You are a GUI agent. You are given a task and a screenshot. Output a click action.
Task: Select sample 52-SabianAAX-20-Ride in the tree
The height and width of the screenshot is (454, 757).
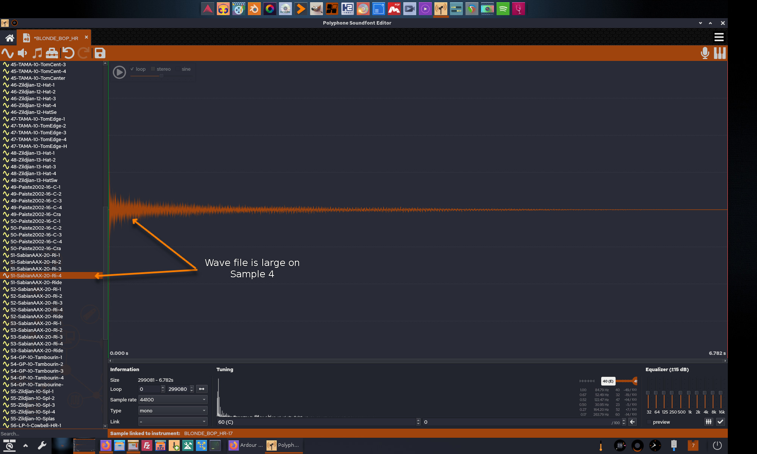coord(36,316)
